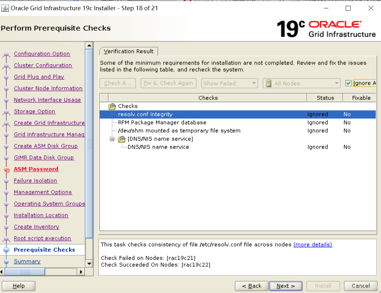This screenshot has height=293, width=381.
Task: Click the Back button
Action: coord(252,286)
